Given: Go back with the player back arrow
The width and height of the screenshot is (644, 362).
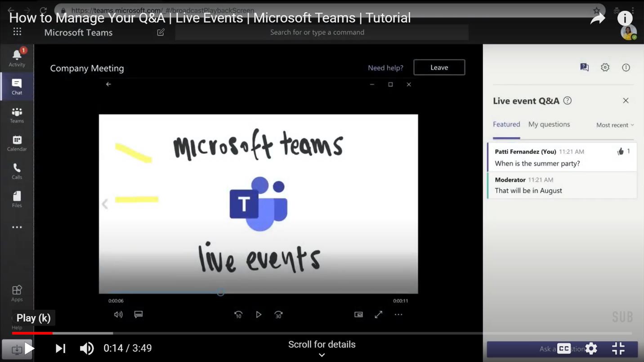Looking at the screenshot, I should (108, 84).
